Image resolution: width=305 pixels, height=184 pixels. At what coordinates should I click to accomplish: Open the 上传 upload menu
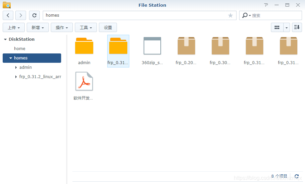14,27
